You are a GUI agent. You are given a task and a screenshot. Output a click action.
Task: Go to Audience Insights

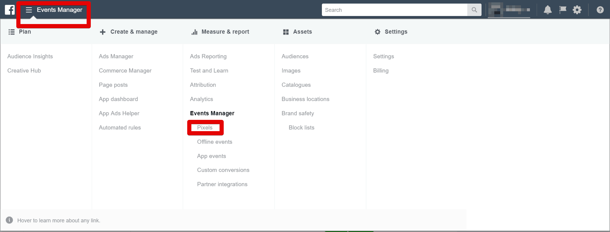pos(30,56)
